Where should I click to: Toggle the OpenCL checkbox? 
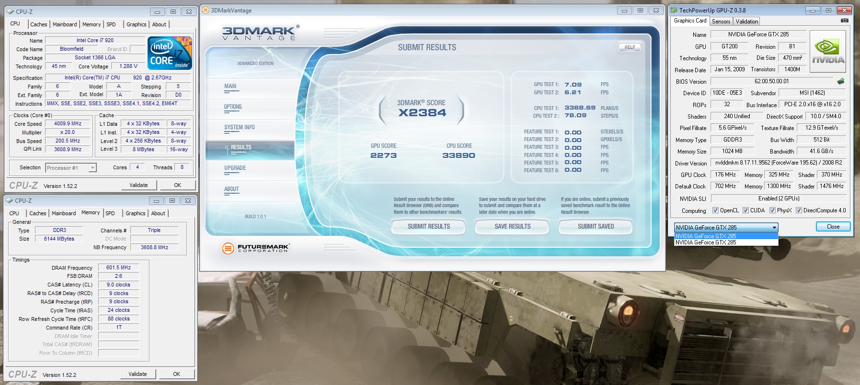715,210
